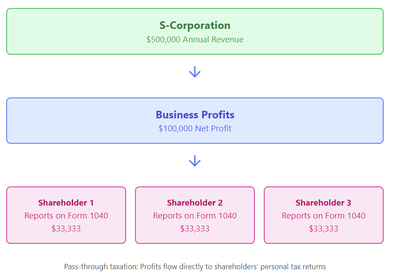Click the Shareholder 1 heading
The height and width of the screenshot is (275, 393).
(66, 203)
